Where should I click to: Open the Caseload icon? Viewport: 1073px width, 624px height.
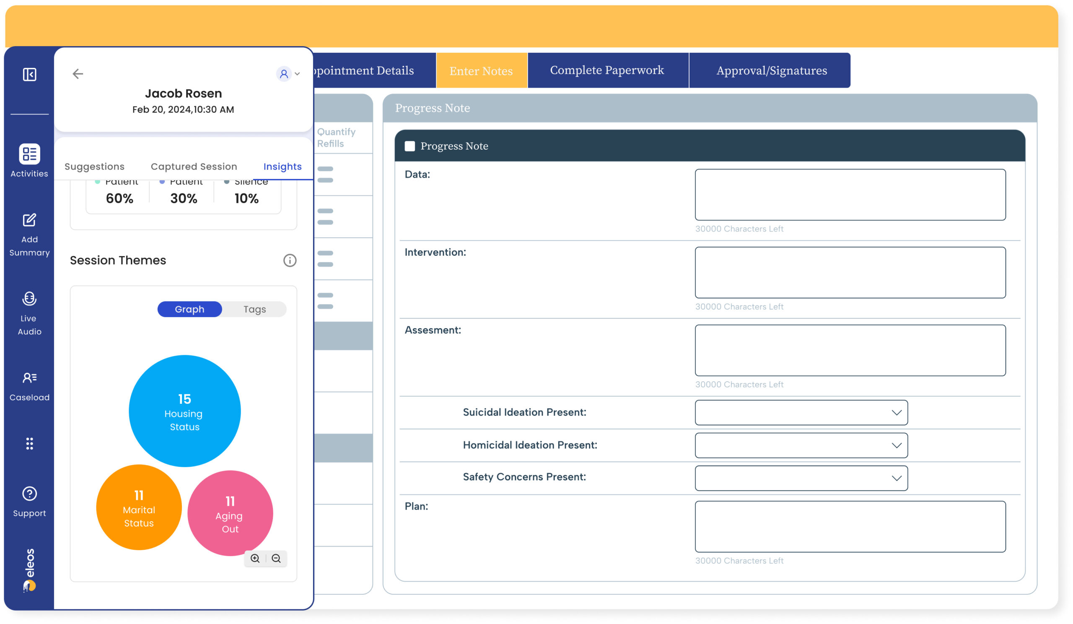point(29,378)
